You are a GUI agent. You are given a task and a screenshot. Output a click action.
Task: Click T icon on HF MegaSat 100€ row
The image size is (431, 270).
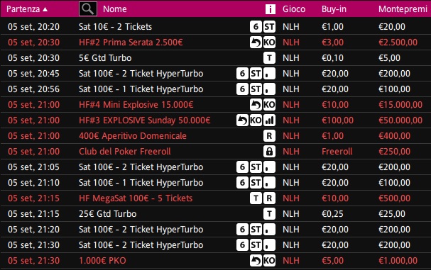(256, 198)
